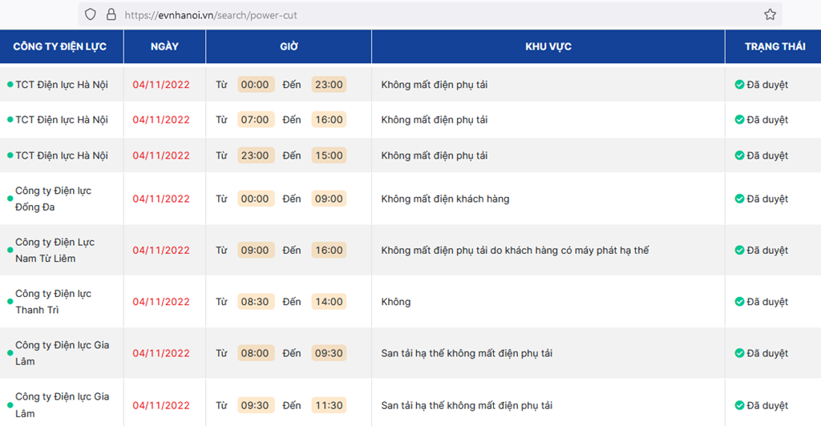
Task: Click the Không area text in the Thanh Trì row
Action: click(x=396, y=302)
